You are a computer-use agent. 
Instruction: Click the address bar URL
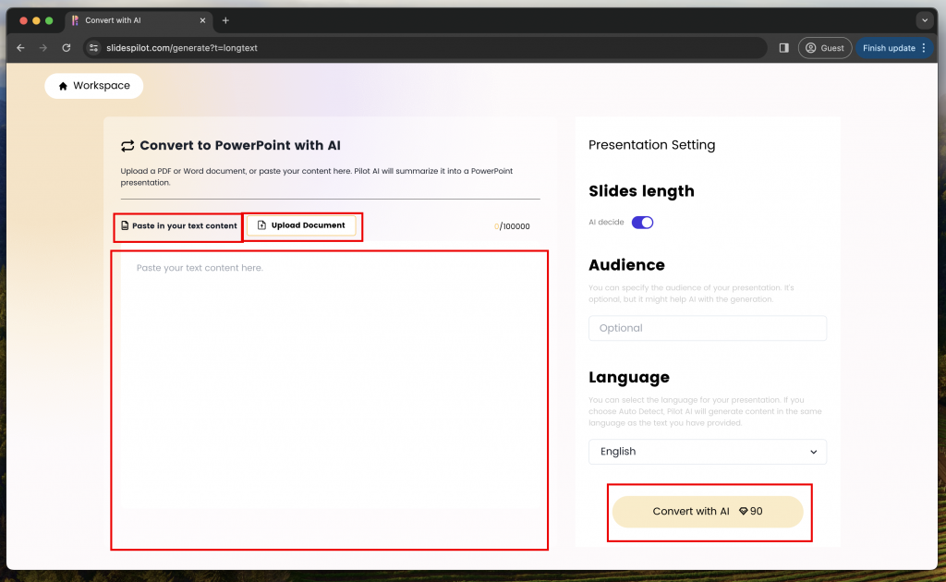[182, 48]
